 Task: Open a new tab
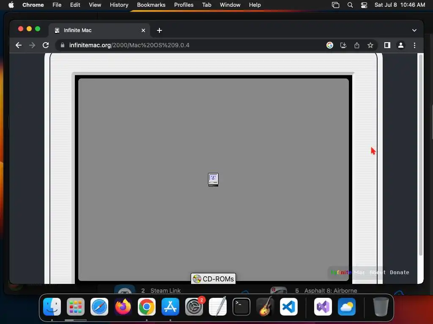(159, 30)
